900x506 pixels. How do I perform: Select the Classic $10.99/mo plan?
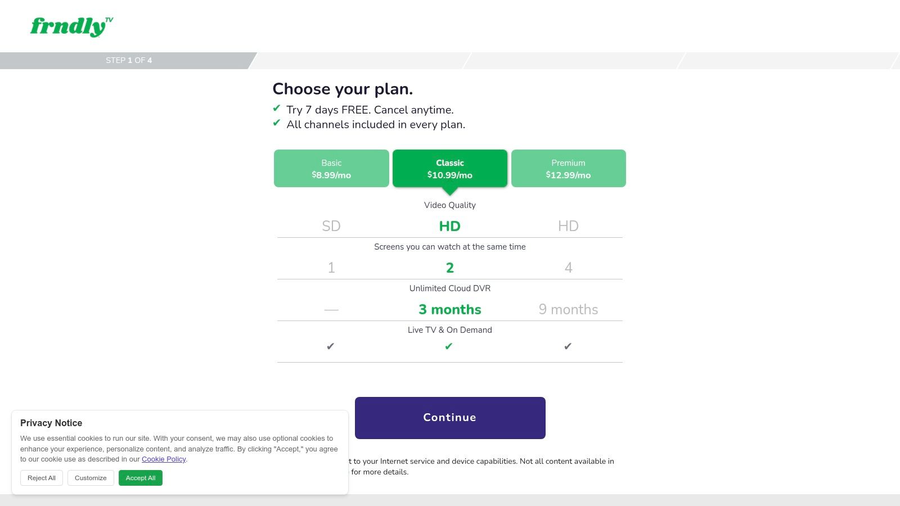450,169
